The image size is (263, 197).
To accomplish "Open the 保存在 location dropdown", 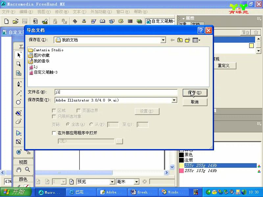I will point(163,40).
